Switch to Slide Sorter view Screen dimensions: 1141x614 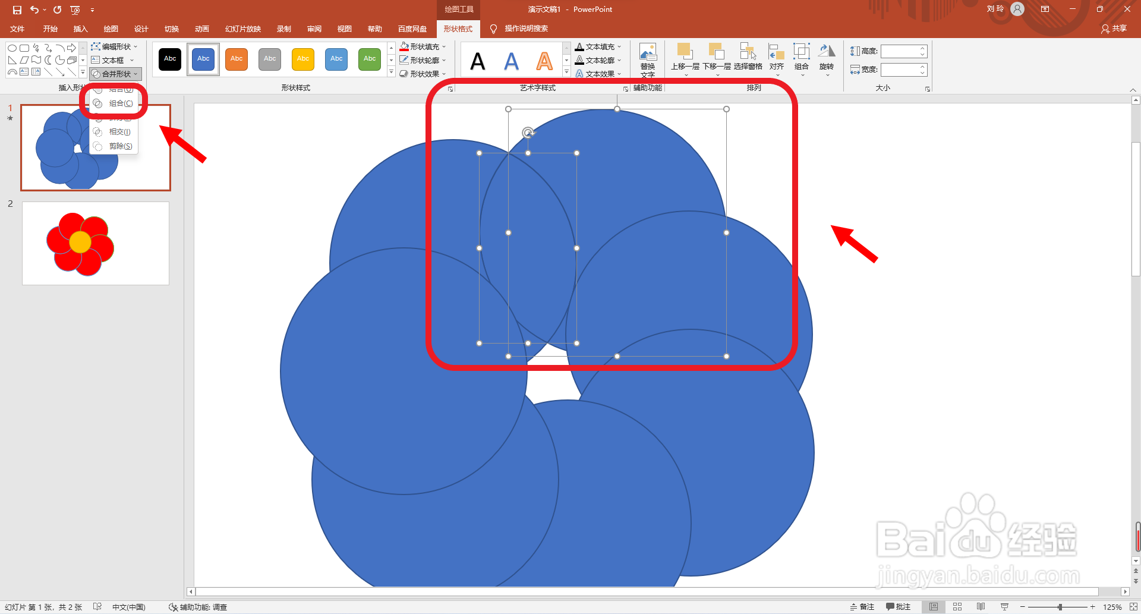click(x=957, y=607)
